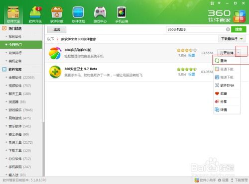
Task: Open the 软件卸载 uninstall icon
Action: (57, 15)
